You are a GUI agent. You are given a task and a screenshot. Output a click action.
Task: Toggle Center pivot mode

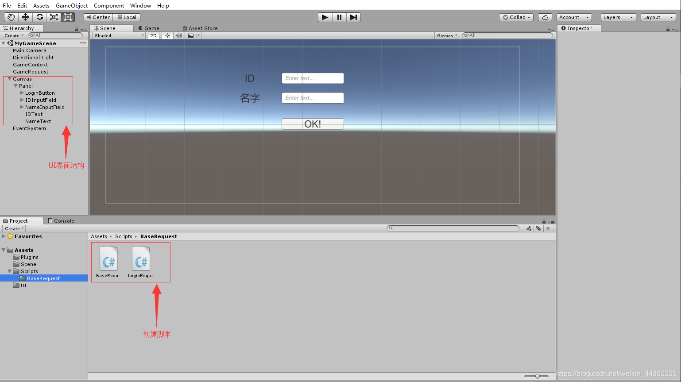pos(97,17)
